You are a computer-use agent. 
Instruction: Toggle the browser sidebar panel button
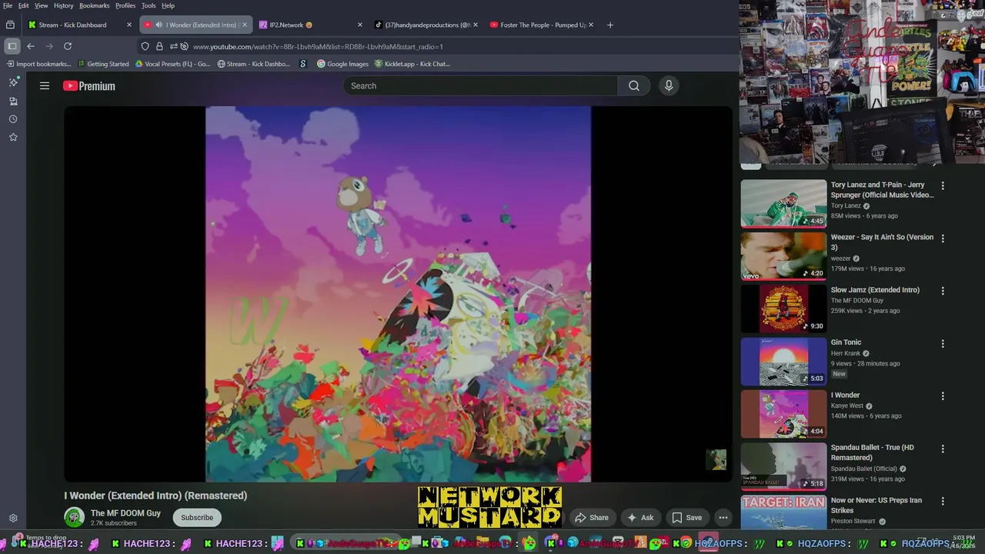(12, 46)
